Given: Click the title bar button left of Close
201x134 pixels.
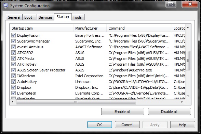Looking at the screenshot, I should pos(171,4).
